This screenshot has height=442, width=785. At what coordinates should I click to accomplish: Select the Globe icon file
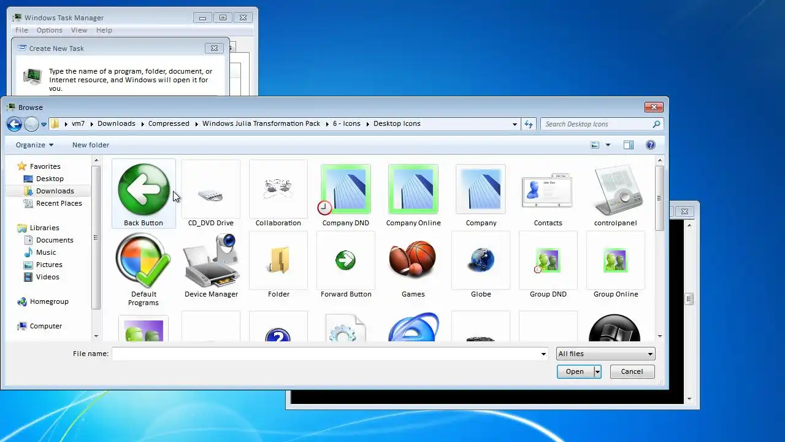click(x=481, y=265)
